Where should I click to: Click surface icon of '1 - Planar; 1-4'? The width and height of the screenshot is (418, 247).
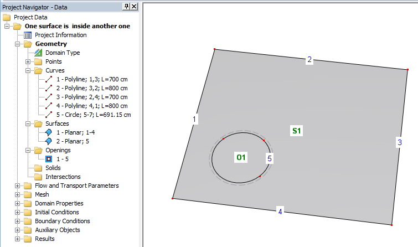(x=49, y=132)
